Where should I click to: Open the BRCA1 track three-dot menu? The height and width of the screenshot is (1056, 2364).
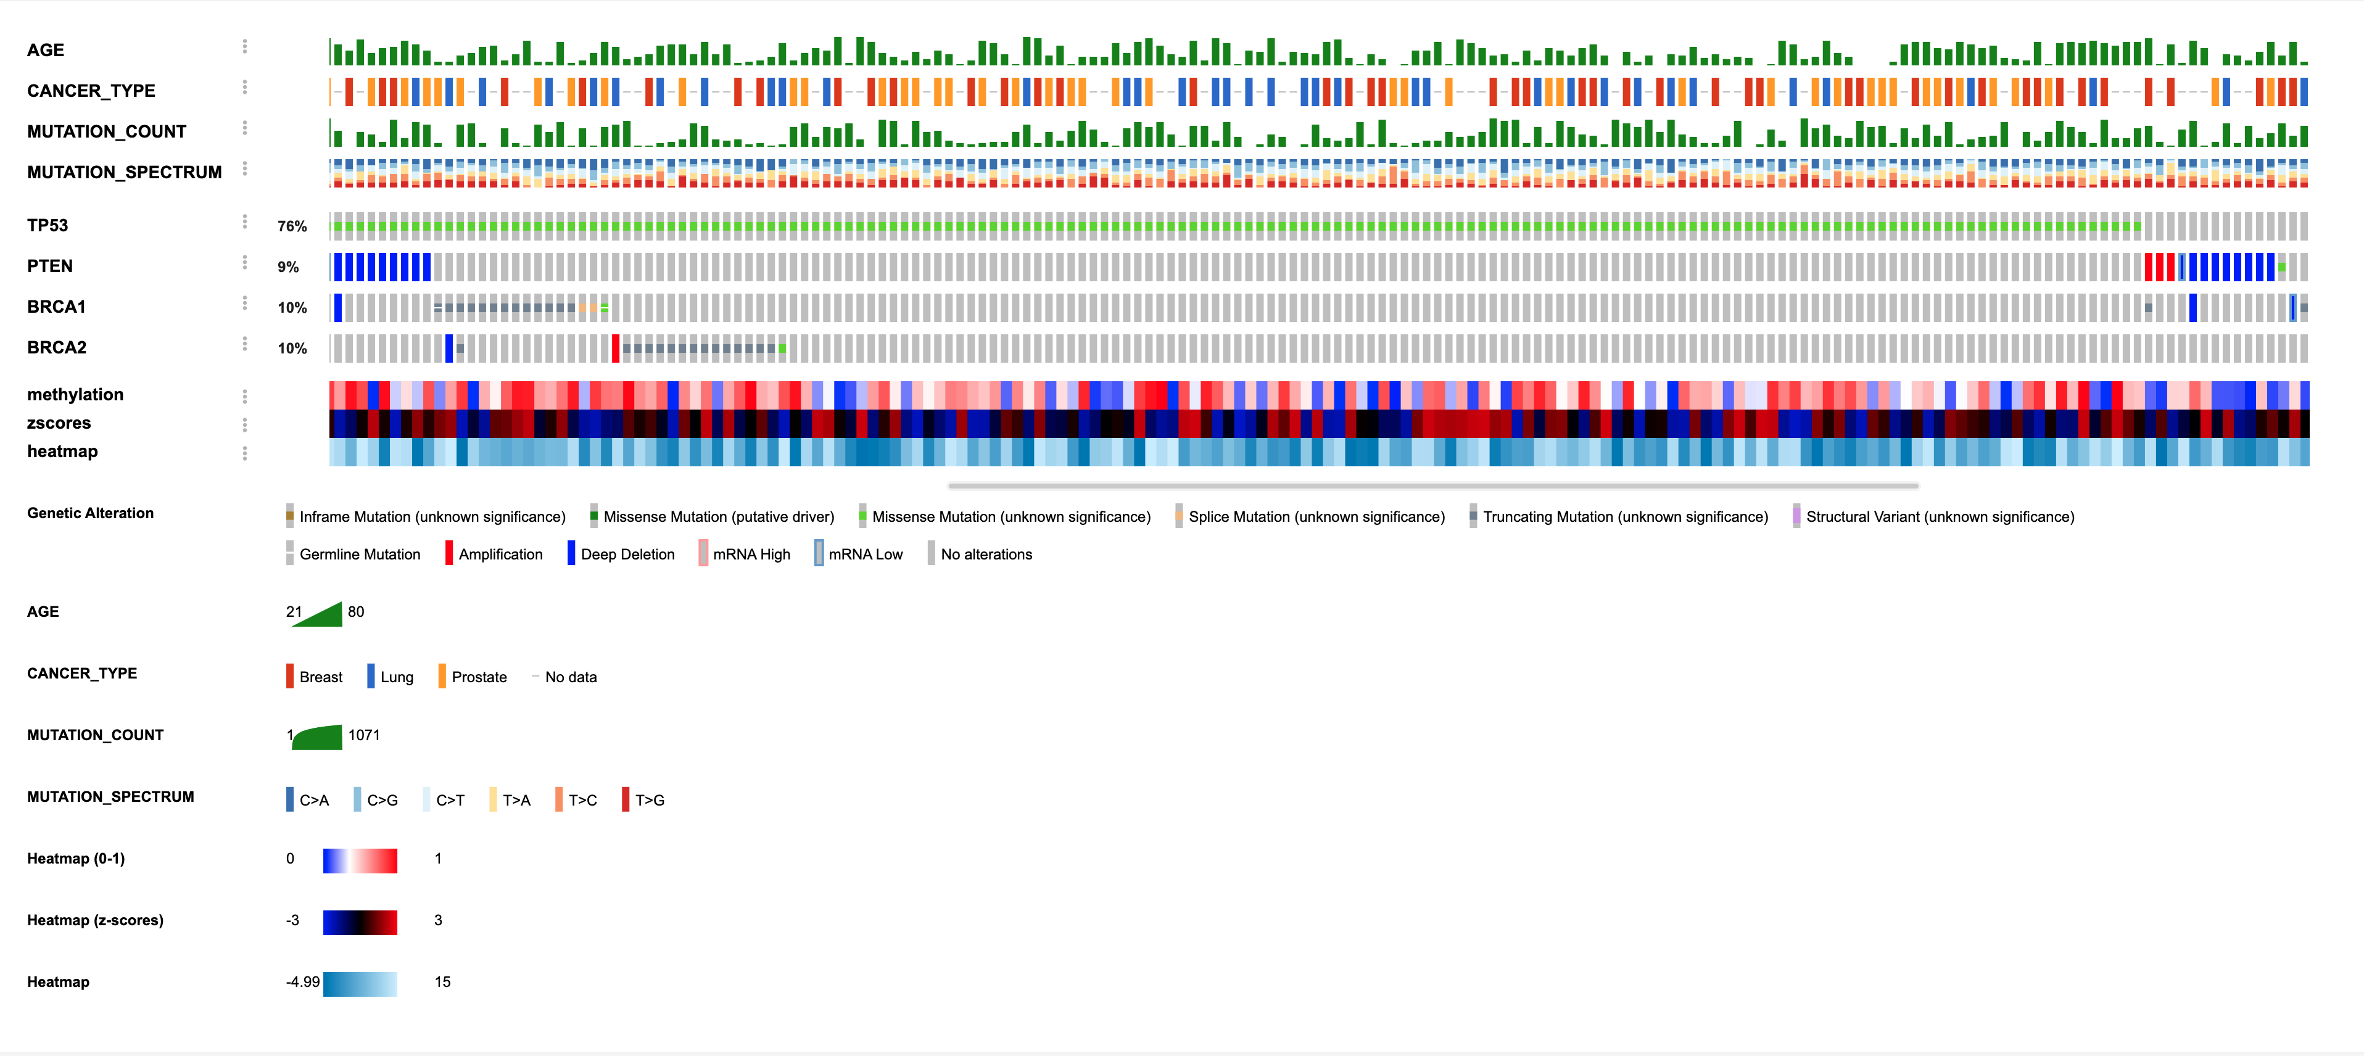(244, 303)
